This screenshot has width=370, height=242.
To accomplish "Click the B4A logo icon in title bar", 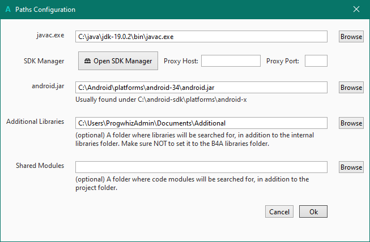I will 7,10.
